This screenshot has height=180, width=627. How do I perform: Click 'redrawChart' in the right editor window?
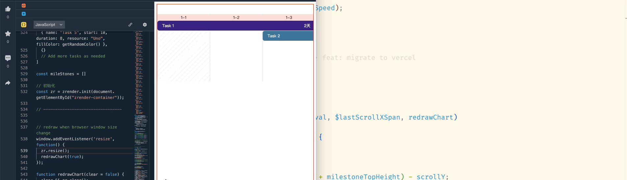431,117
